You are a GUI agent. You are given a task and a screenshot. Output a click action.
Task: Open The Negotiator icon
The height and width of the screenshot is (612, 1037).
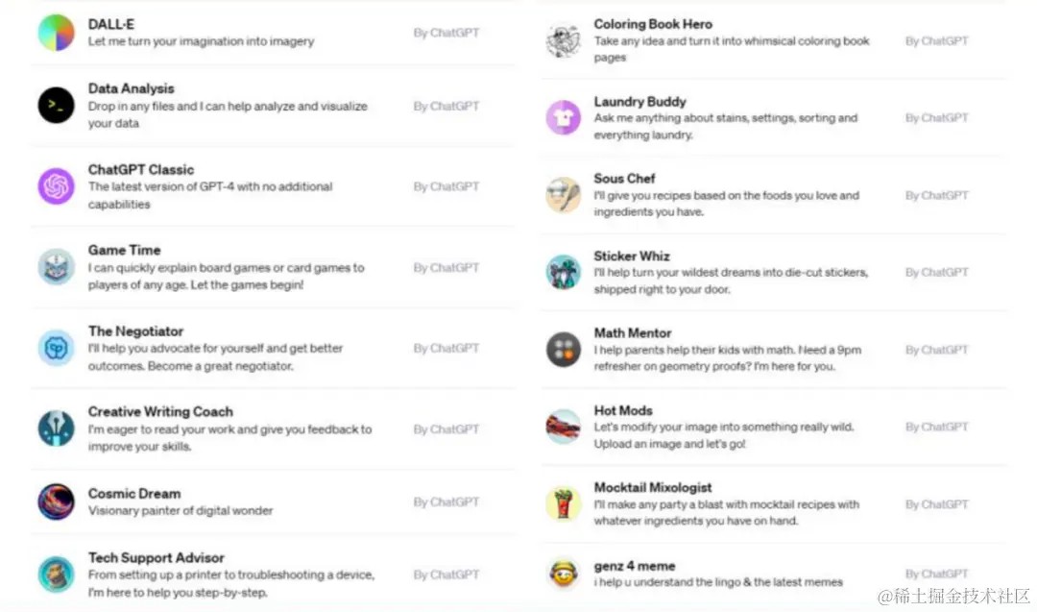pos(57,348)
